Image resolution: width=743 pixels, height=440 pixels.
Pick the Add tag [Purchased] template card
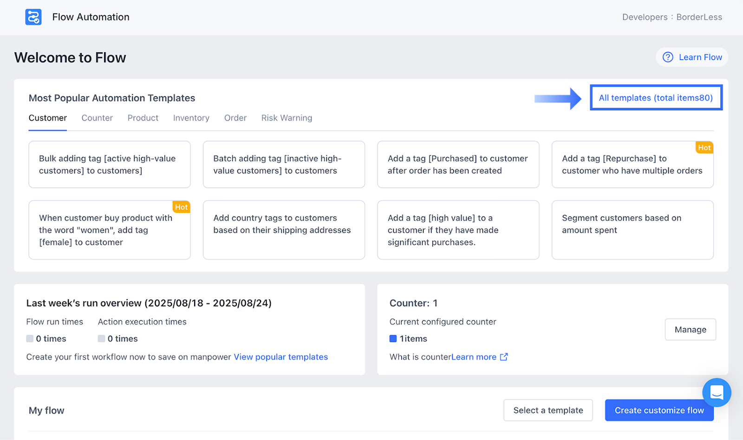[458, 165]
